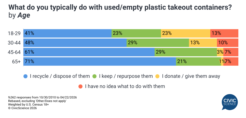Click the green keep/repurpose legend dot
The width and height of the screenshot is (246, 118).
pyautogui.click(x=94, y=76)
